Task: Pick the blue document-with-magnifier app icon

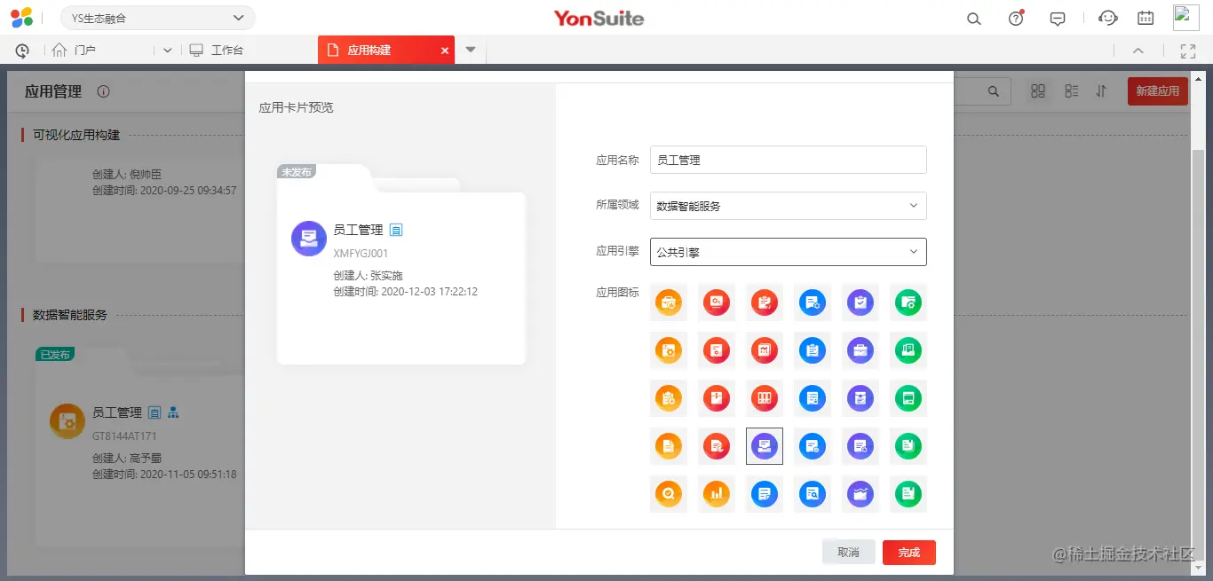Action: (x=813, y=494)
